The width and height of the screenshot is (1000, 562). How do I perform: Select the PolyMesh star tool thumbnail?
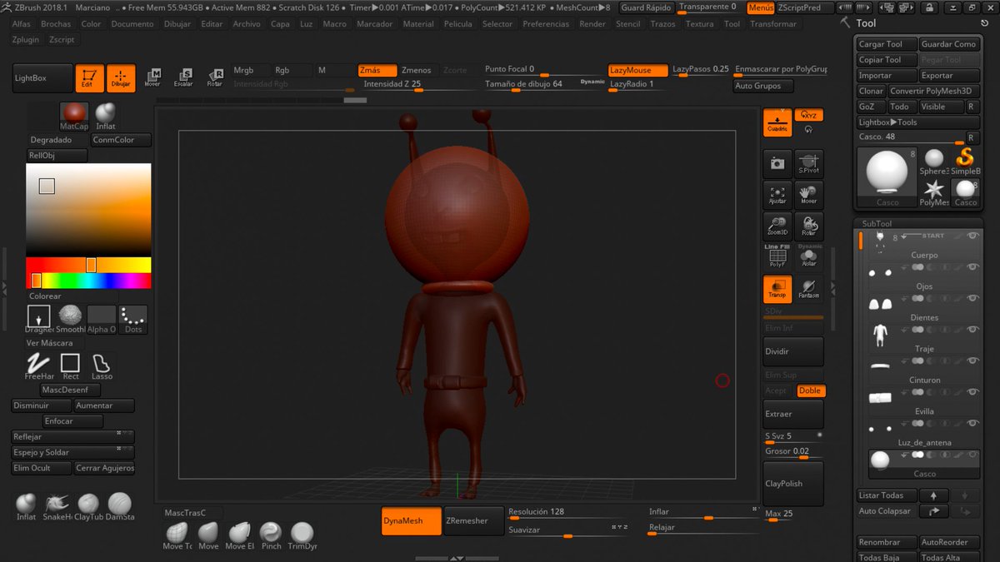point(934,191)
